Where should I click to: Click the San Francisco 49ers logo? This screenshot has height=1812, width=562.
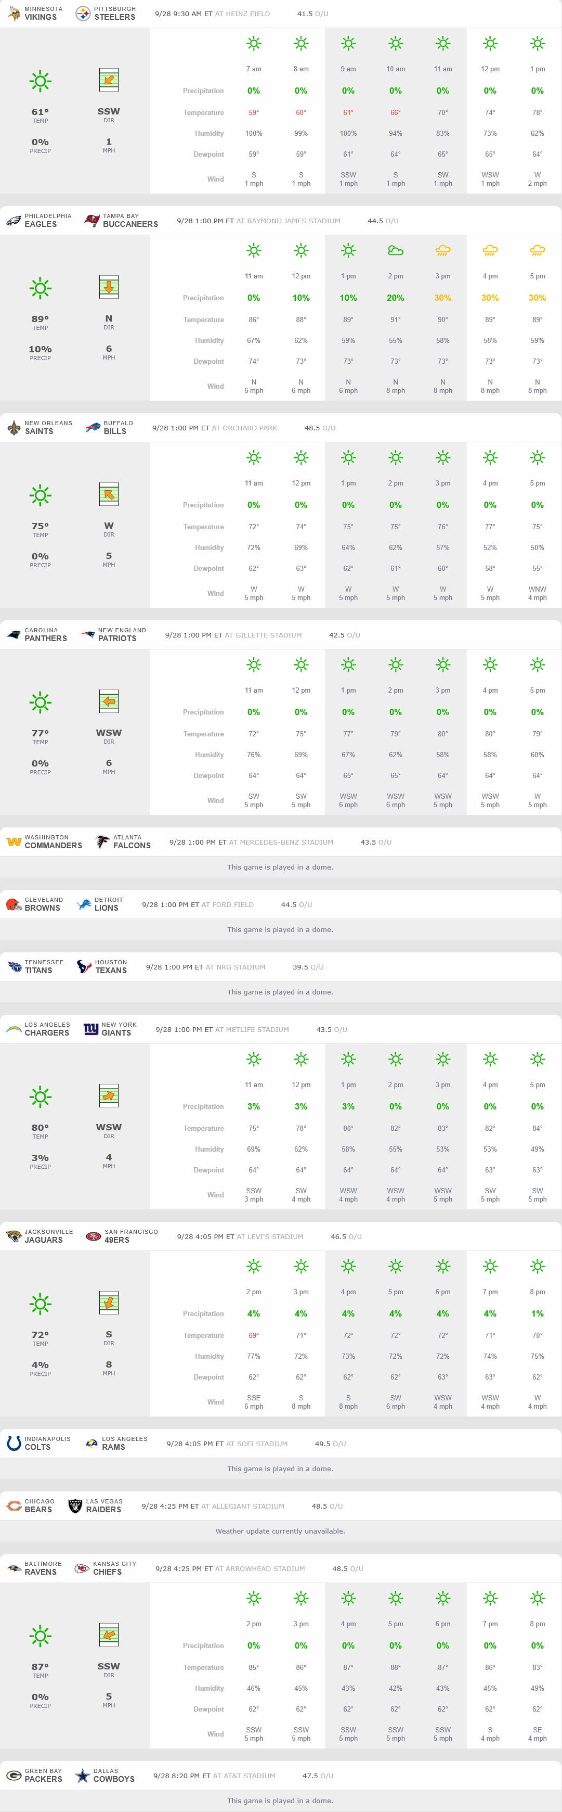pyautogui.click(x=94, y=1236)
